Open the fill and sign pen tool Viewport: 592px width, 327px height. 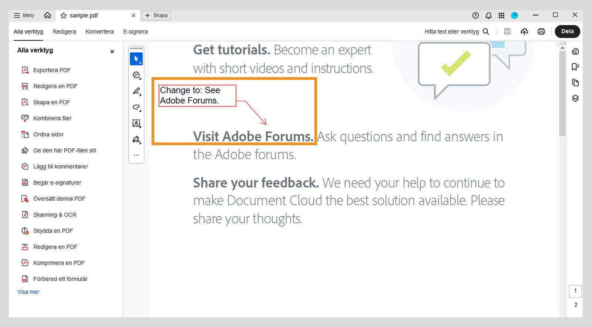click(136, 139)
